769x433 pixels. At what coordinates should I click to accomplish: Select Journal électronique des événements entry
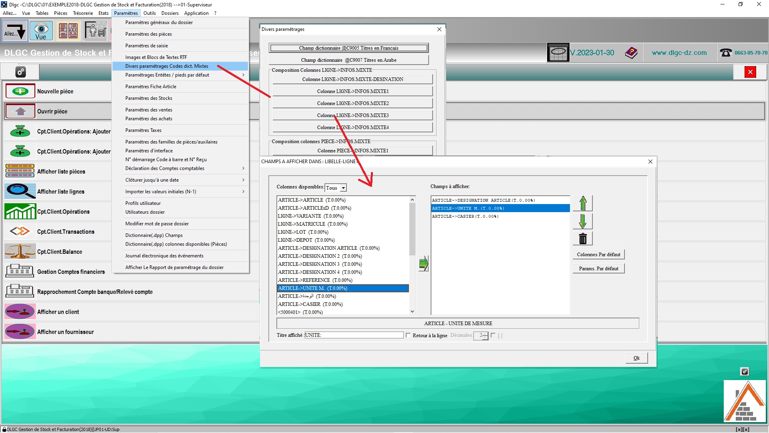[180, 256]
